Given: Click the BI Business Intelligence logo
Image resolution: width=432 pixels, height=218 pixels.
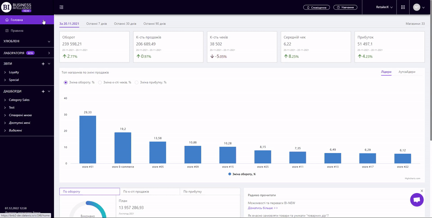Looking at the screenshot, I should click(x=17, y=7).
